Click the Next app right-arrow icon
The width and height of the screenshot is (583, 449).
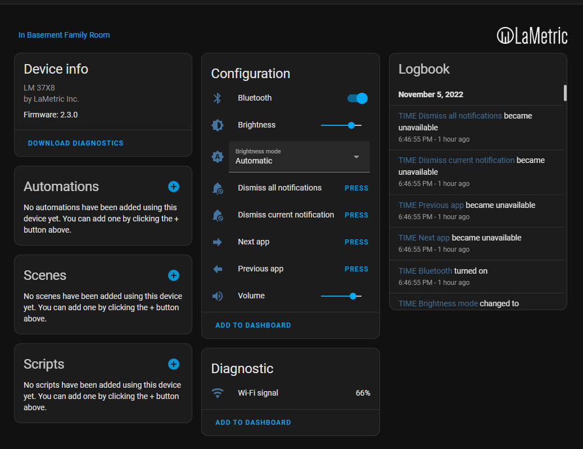pyautogui.click(x=218, y=242)
